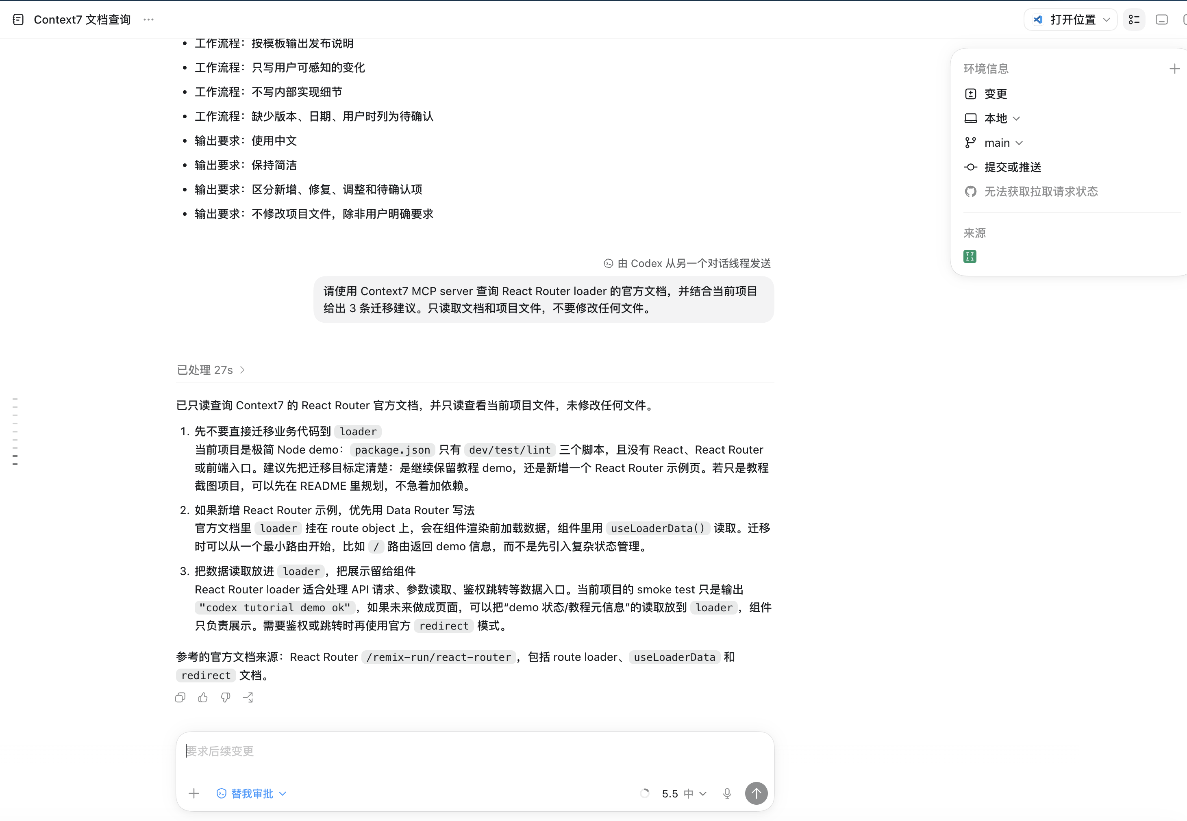Focus the 要求后续变更 input field
This screenshot has width=1187, height=821.
click(474, 751)
